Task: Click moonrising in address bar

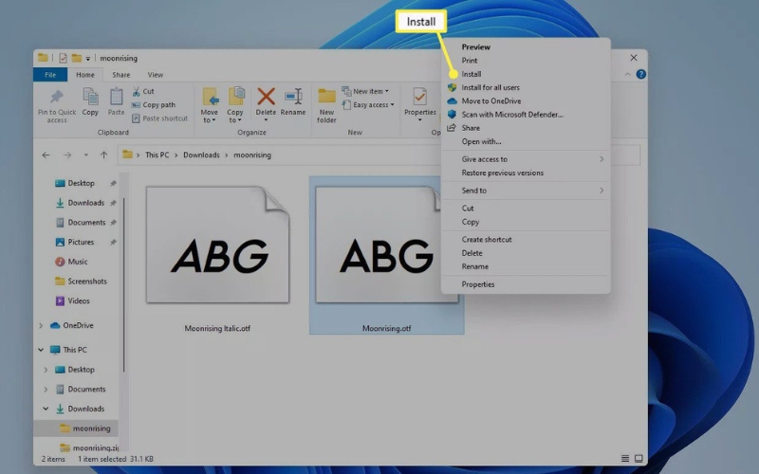Action: 252,155
